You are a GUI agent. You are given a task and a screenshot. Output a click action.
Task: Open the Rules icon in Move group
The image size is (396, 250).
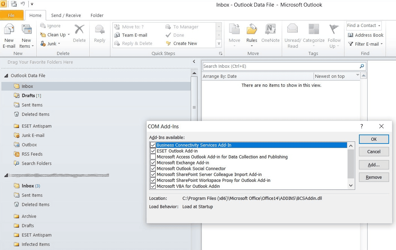point(252,30)
